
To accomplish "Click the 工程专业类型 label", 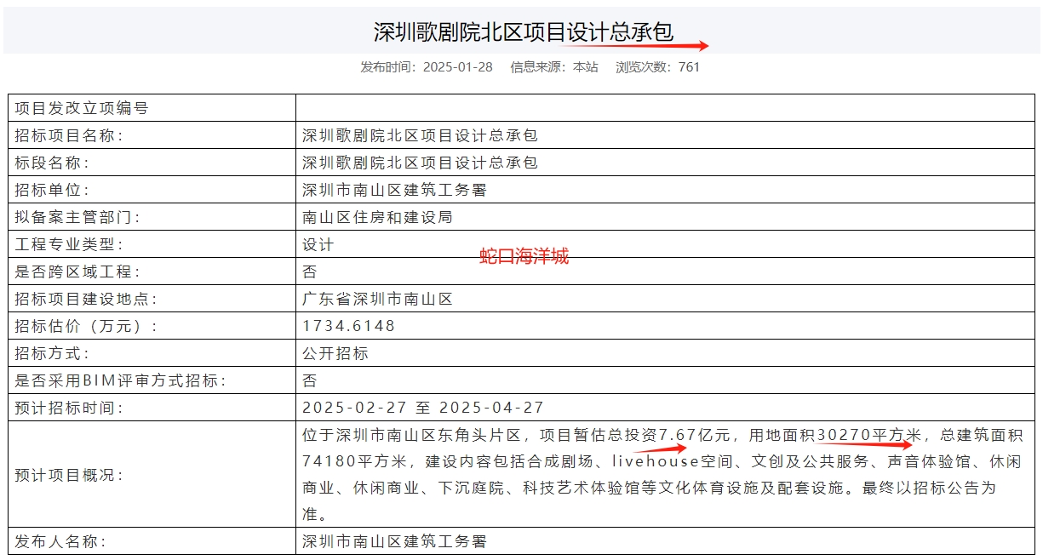I will (70, 244).
